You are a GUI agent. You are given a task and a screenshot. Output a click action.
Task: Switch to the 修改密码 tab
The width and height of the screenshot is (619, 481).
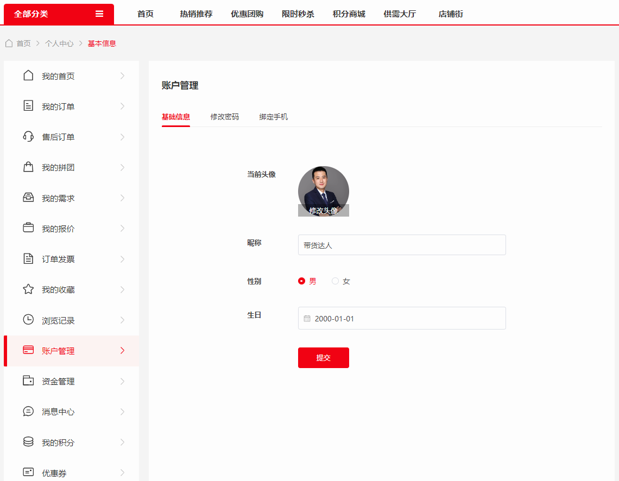[x=224, y=117]
